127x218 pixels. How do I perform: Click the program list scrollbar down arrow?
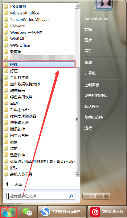[77, 174]
